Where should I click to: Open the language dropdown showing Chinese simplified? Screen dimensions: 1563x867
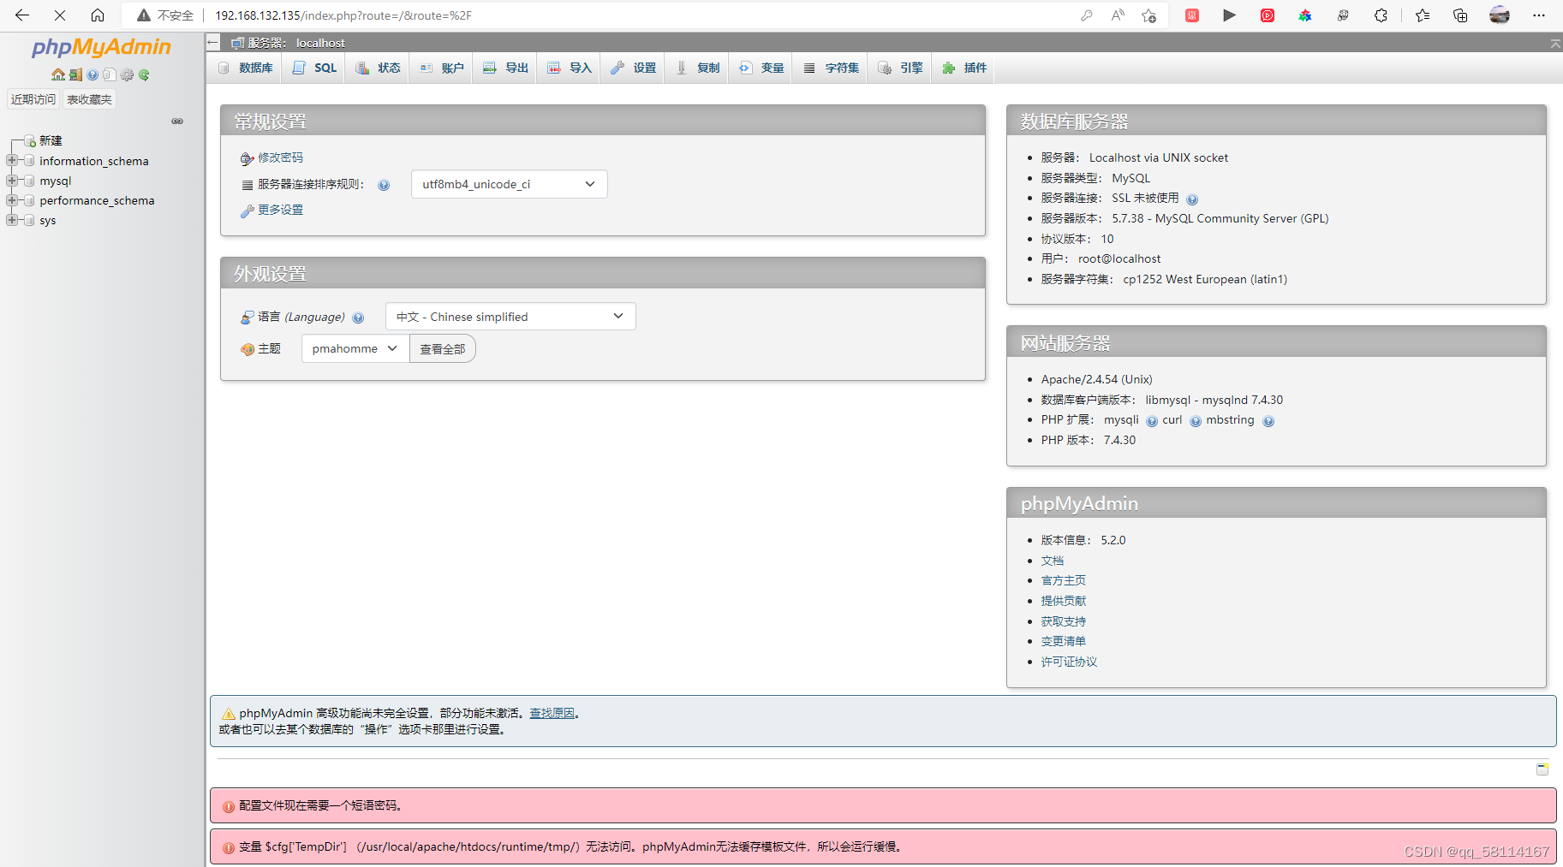(x=510, y=317)
